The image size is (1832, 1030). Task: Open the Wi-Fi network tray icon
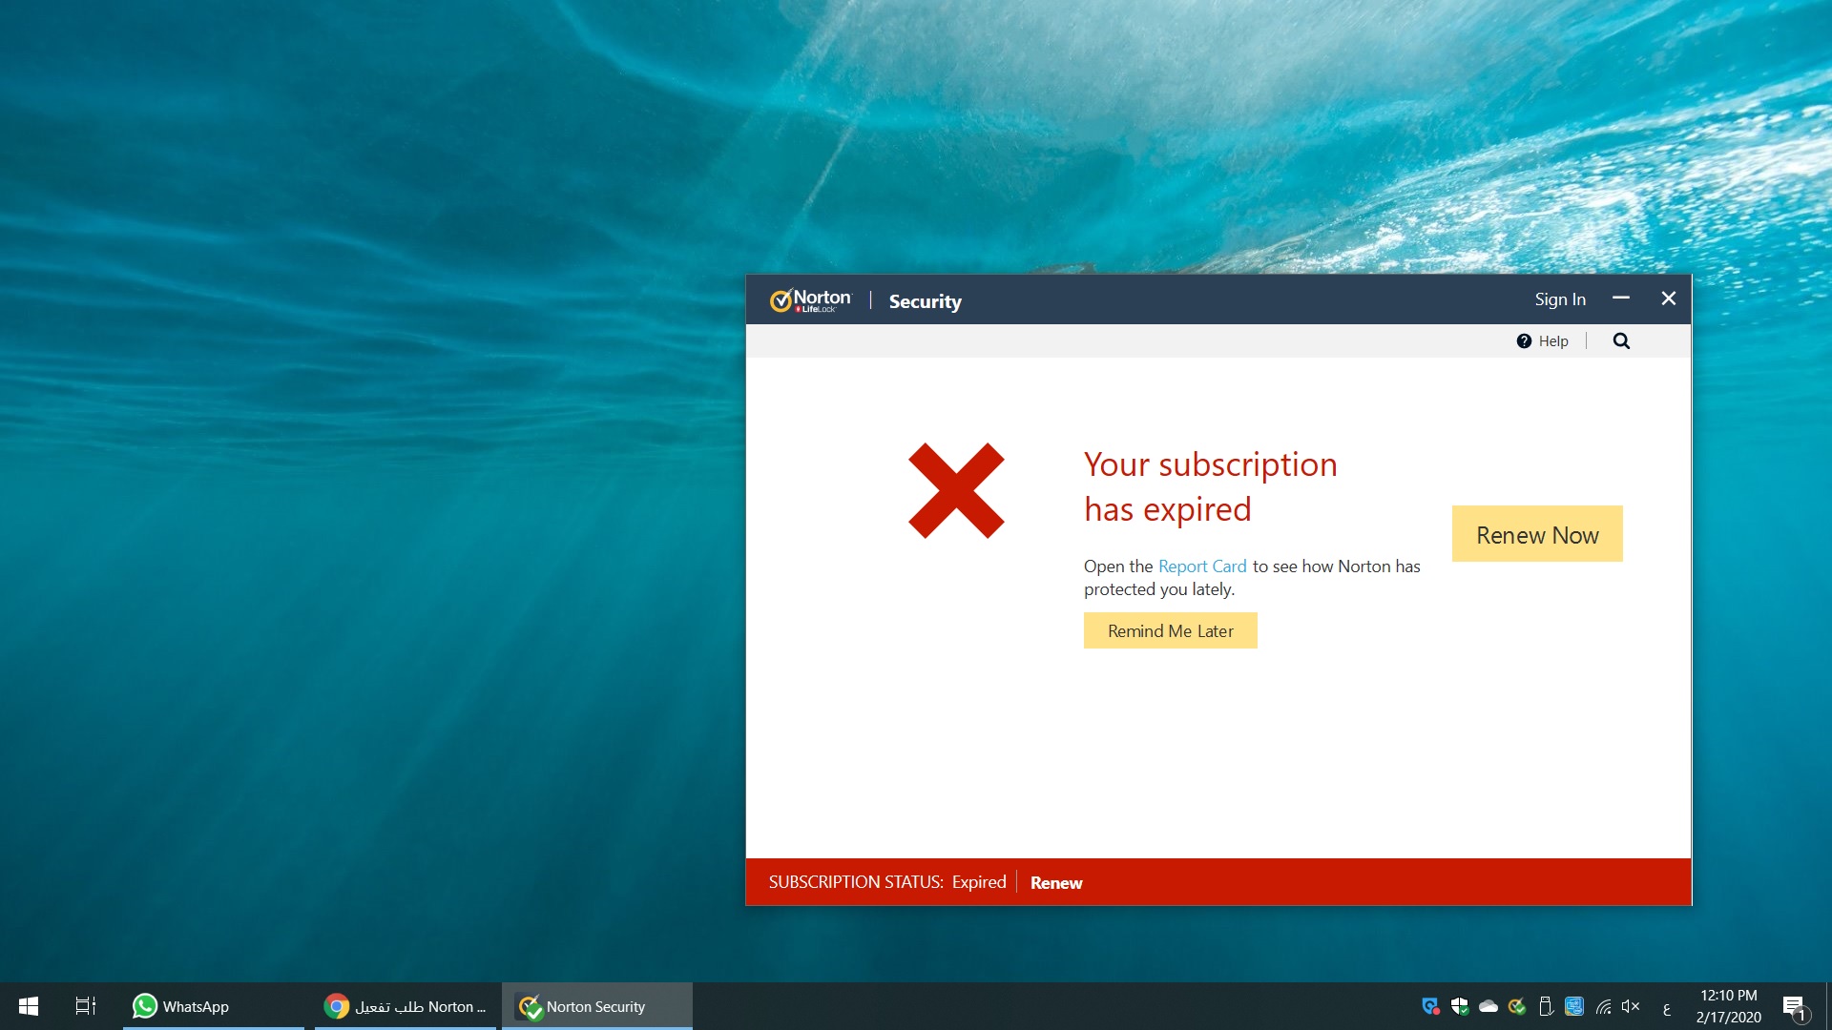[1603, 1006]
